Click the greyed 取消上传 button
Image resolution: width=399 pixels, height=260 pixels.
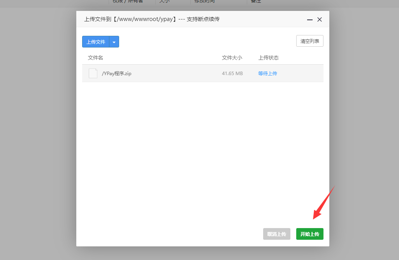276,234
